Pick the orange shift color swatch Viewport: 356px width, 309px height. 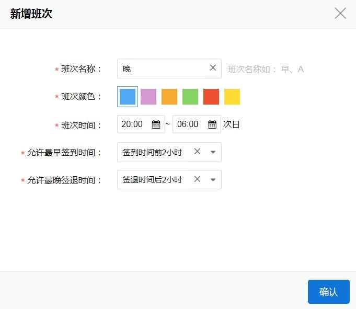(169, 97)
